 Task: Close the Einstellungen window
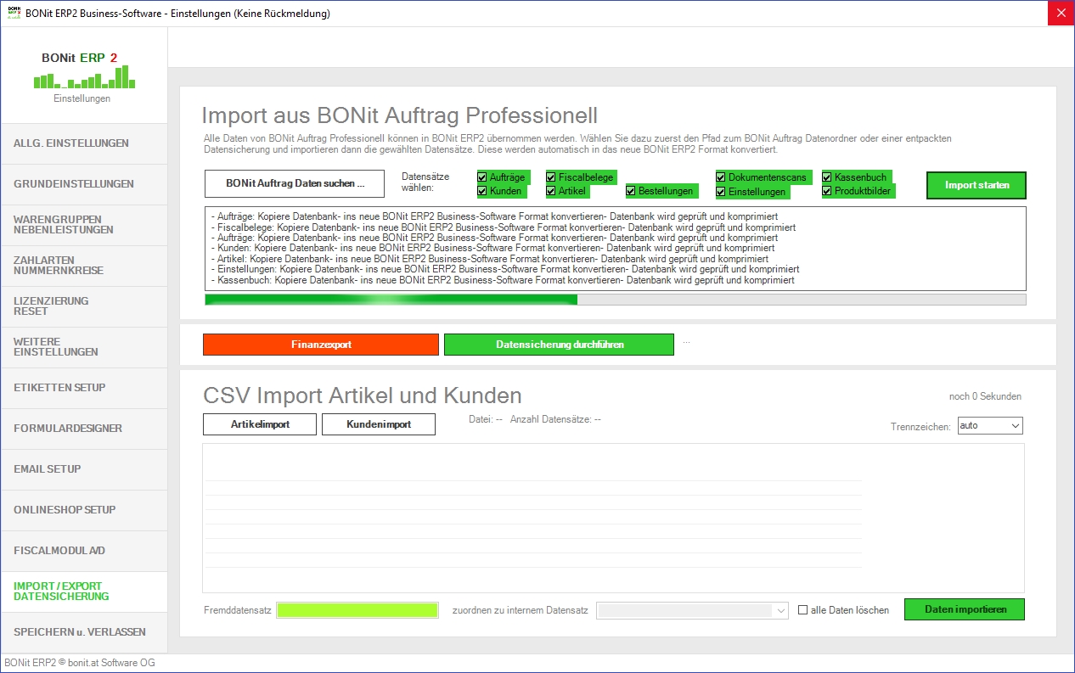tap(1061, 13)
